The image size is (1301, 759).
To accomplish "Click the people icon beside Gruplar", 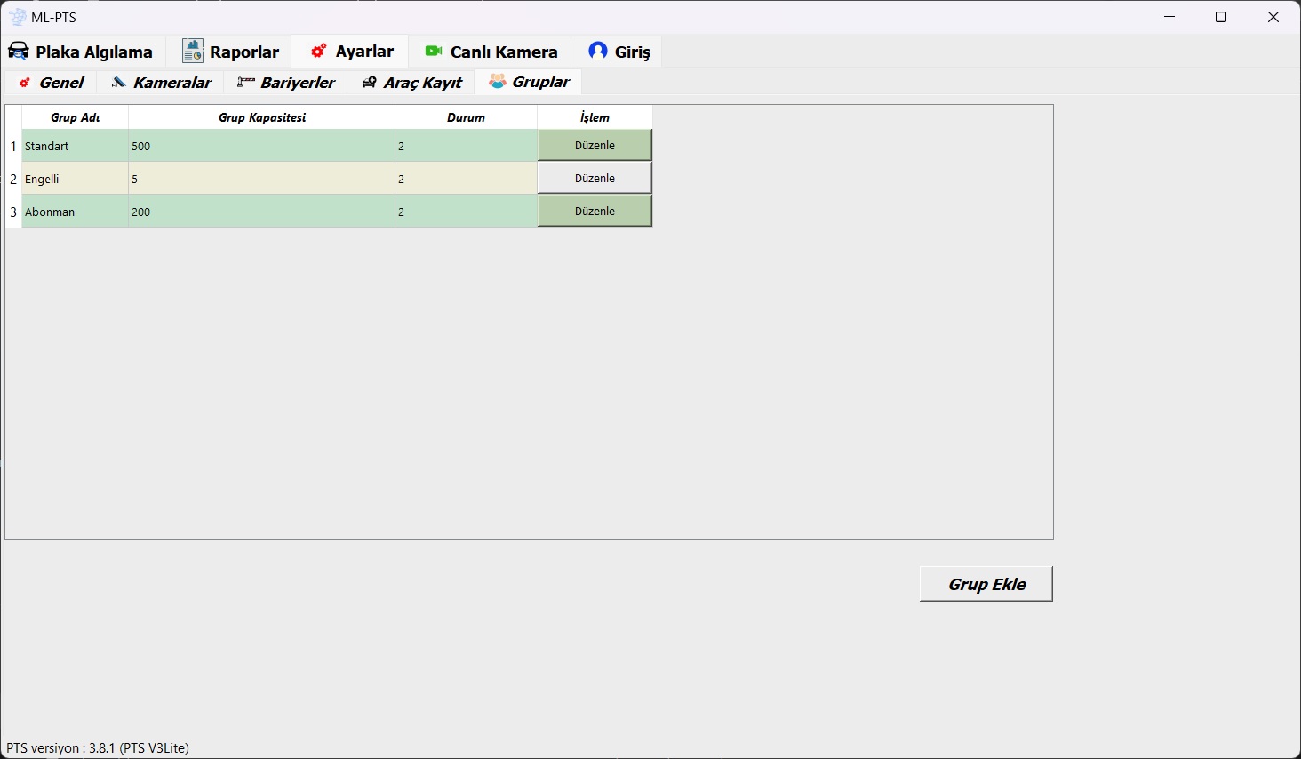I will (498, 82).
